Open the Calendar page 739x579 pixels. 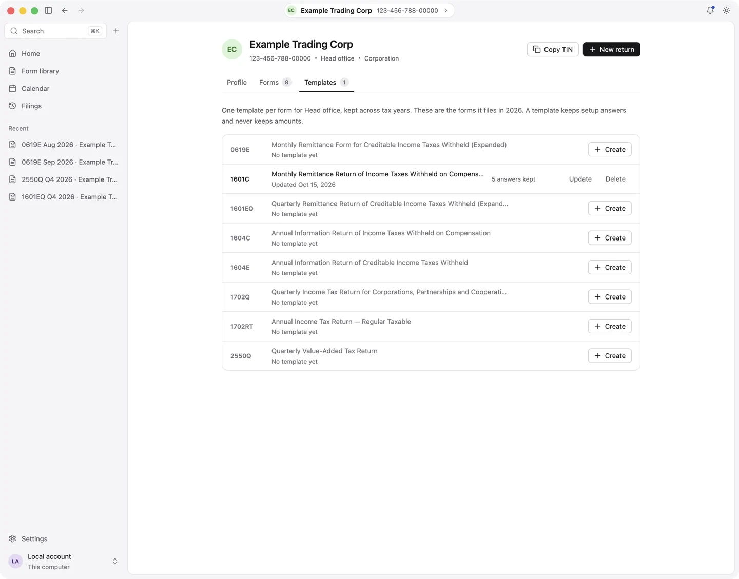(64, 88)
